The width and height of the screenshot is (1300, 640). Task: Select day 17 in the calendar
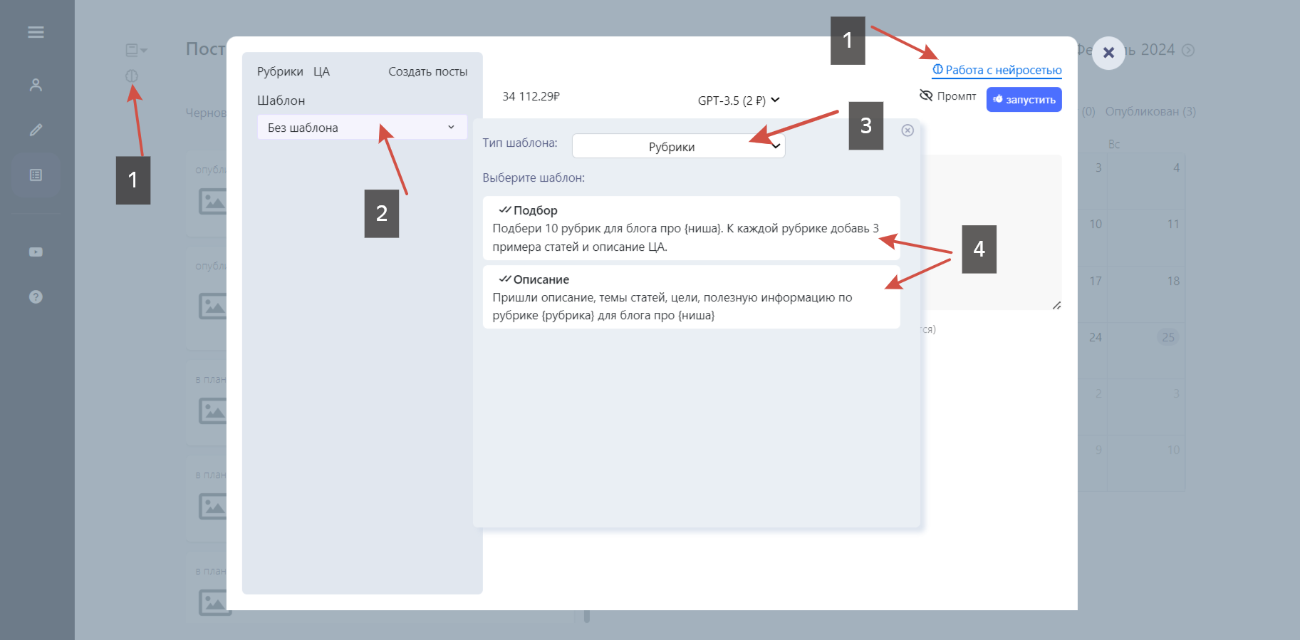[1096, 282]
